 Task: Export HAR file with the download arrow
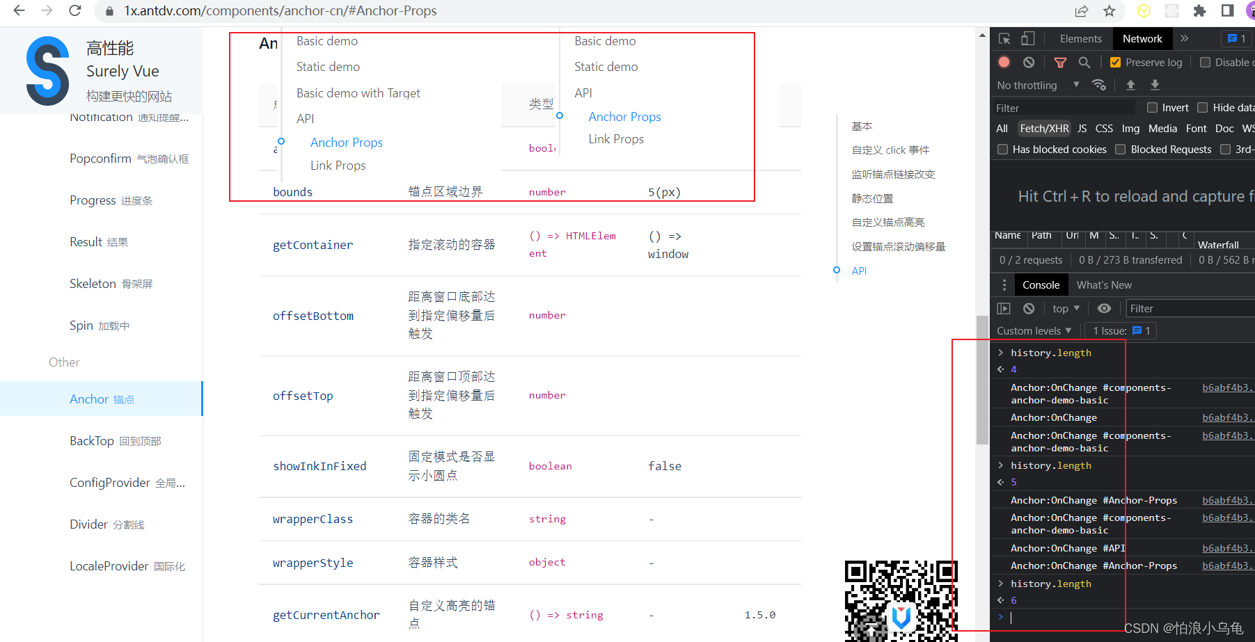tap(1155, 85)
